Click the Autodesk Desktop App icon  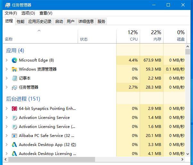pos(14,145)
